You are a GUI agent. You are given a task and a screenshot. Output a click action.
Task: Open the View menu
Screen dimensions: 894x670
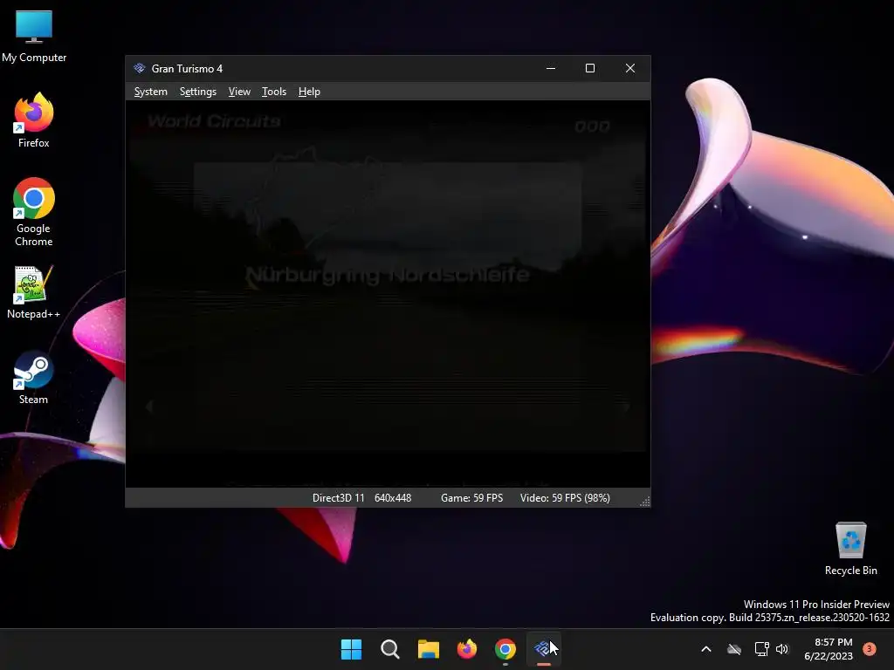coord(239,92)
